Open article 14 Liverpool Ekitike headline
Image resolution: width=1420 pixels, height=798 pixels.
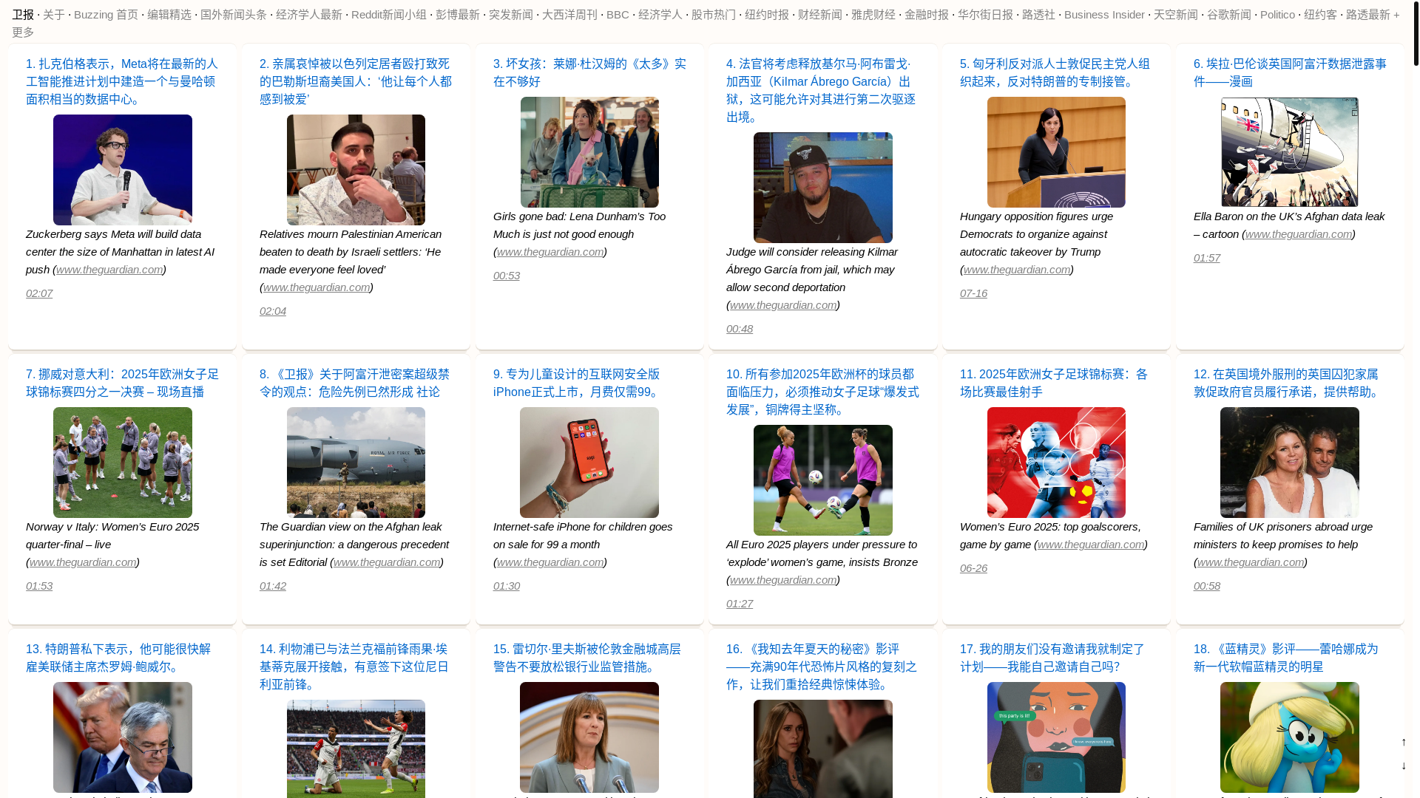(x=354, y=666)
